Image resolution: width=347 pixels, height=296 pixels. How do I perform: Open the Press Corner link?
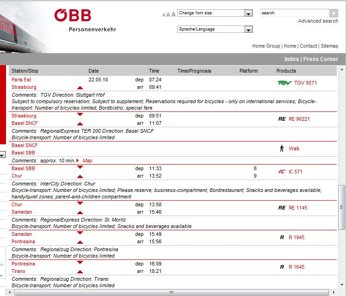[x=320, y=59]
